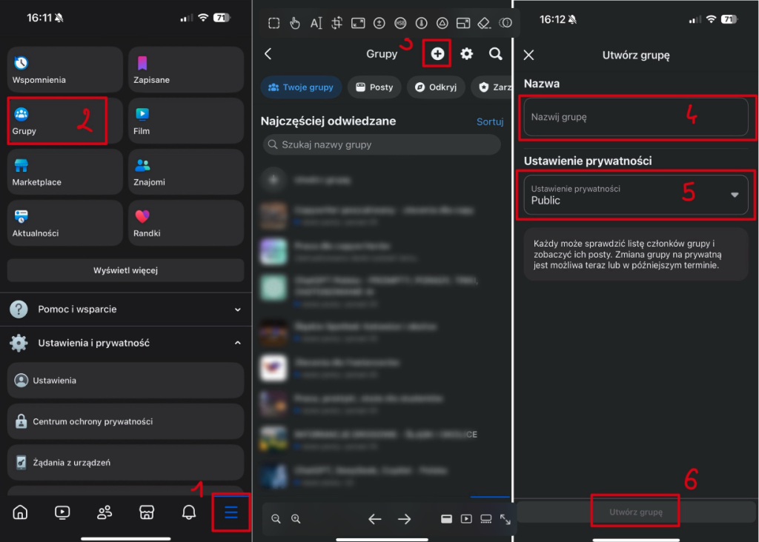Click the Nazwij grupę name field

click(x=635, y=117)
